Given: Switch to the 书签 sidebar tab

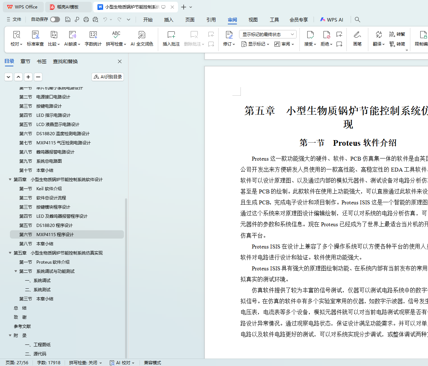Looking at the screenshot, I should pos(42,61).
